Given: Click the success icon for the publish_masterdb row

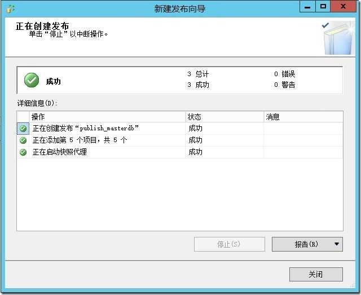Looking at the screenshot, I should (x=23, y=129).
